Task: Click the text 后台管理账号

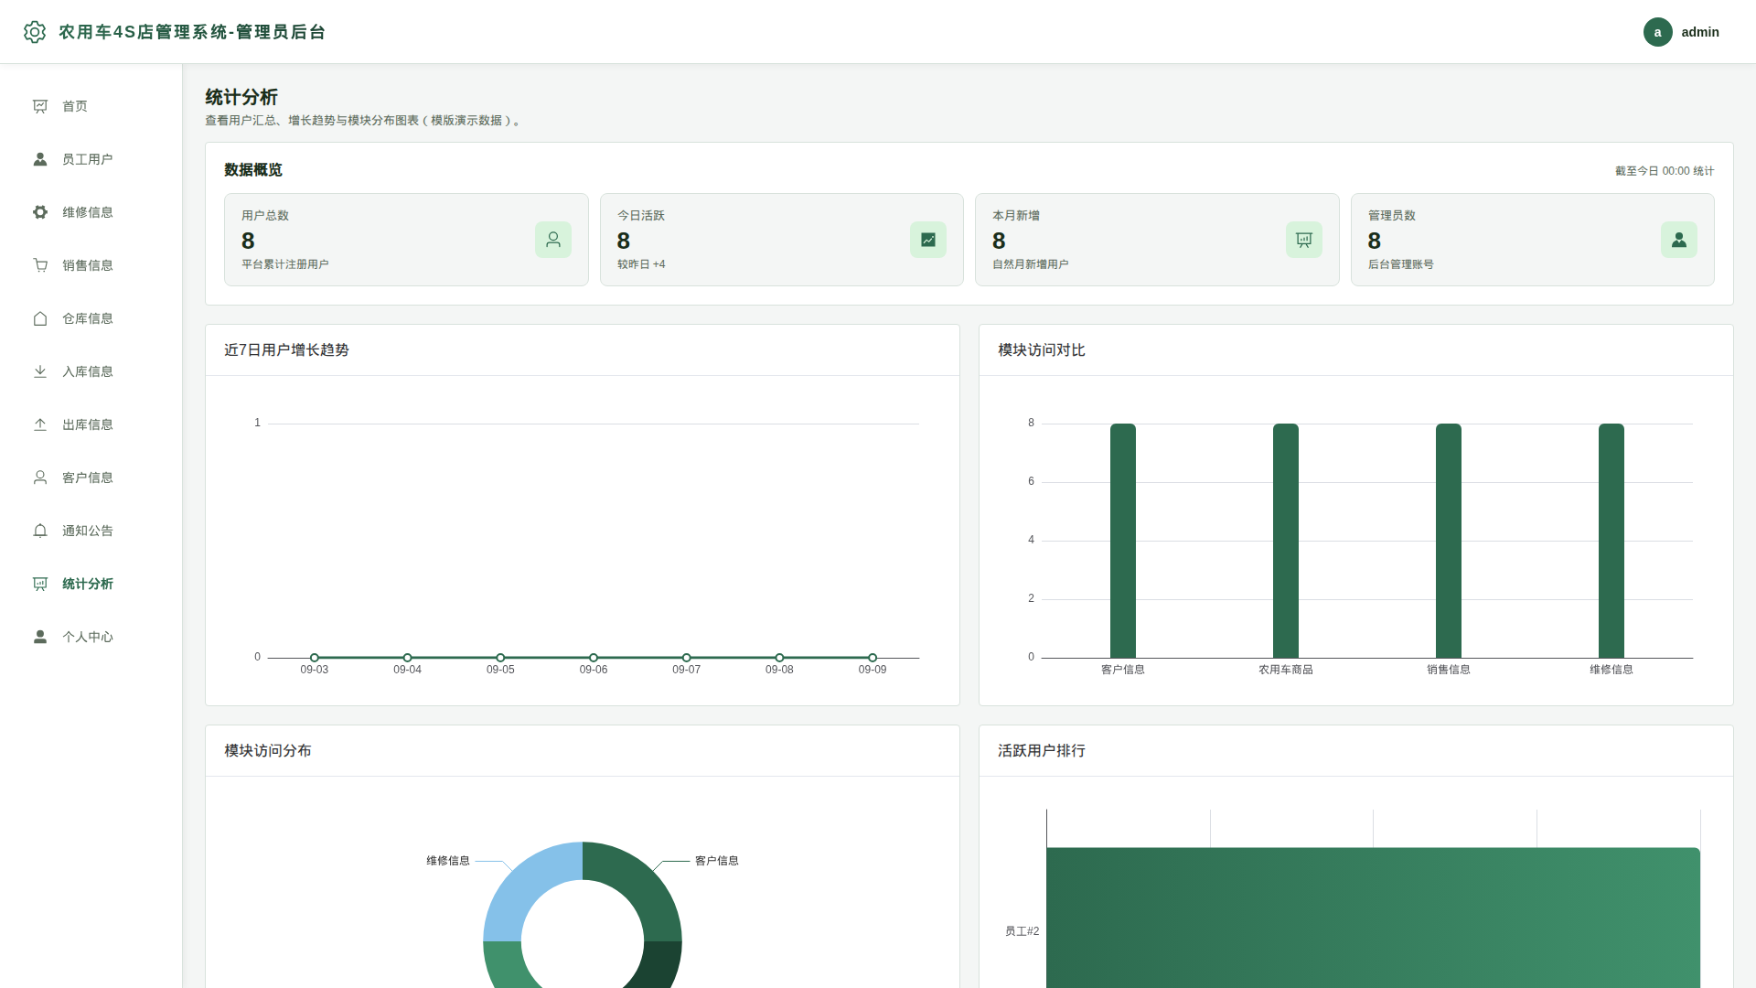Action: click(x=1401, y=264)
